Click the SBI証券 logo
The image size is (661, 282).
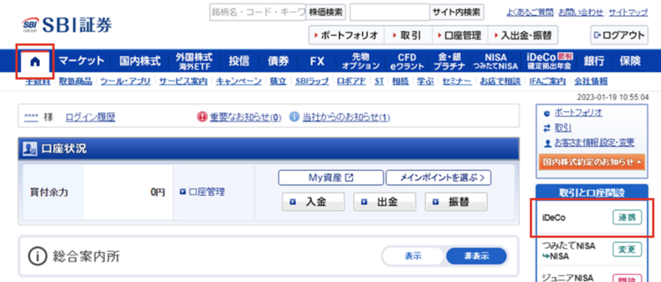click(67, 25)
